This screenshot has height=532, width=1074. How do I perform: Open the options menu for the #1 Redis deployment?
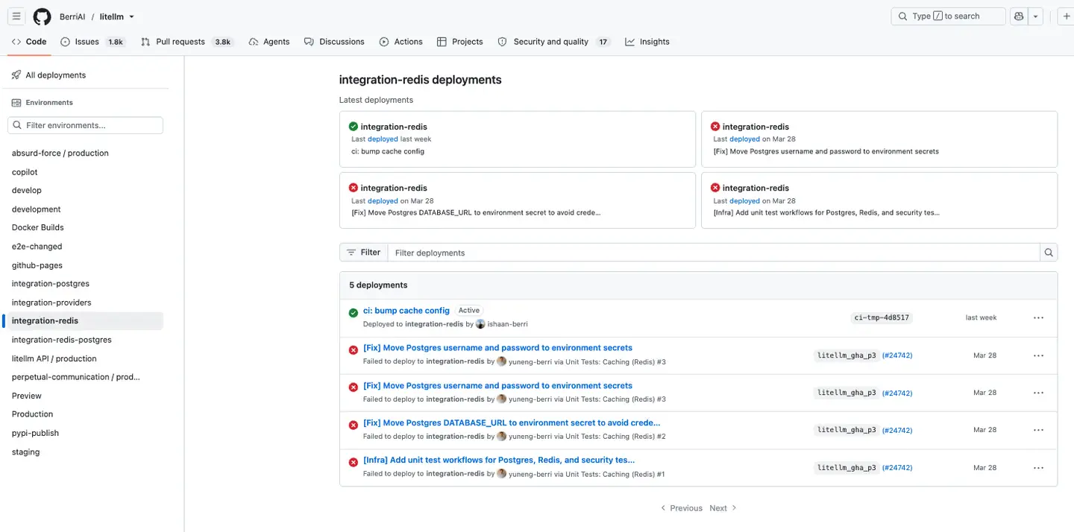coord(1038,467)
